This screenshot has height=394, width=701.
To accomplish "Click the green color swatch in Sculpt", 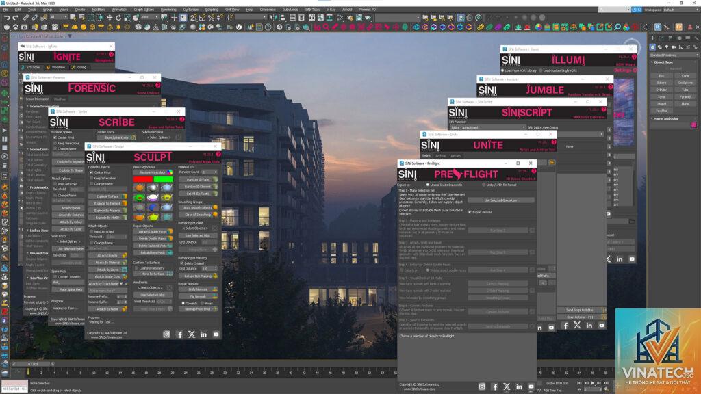I will point(163,179).
